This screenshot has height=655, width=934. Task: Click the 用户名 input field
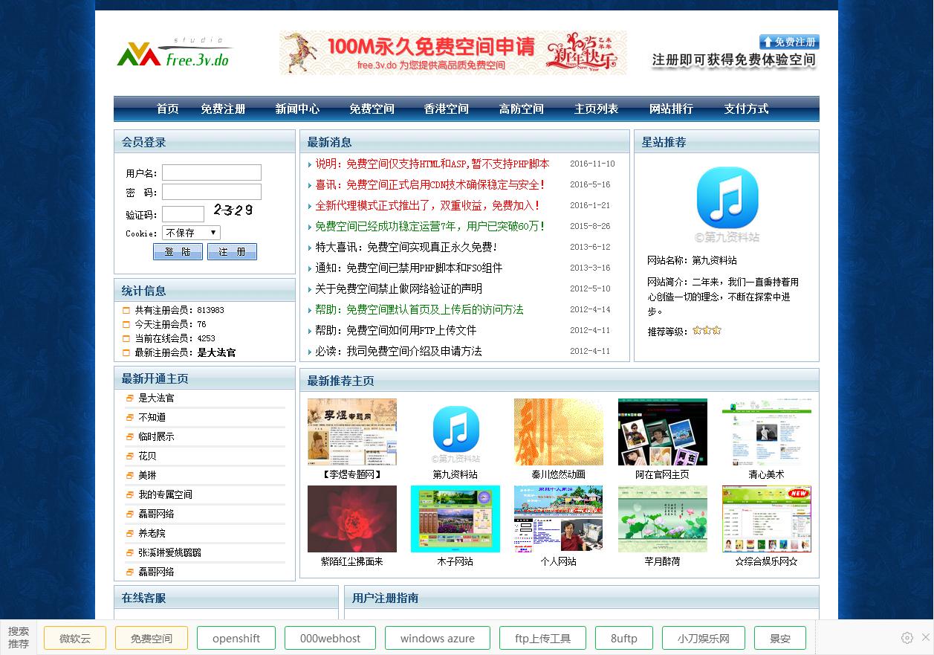211,172
